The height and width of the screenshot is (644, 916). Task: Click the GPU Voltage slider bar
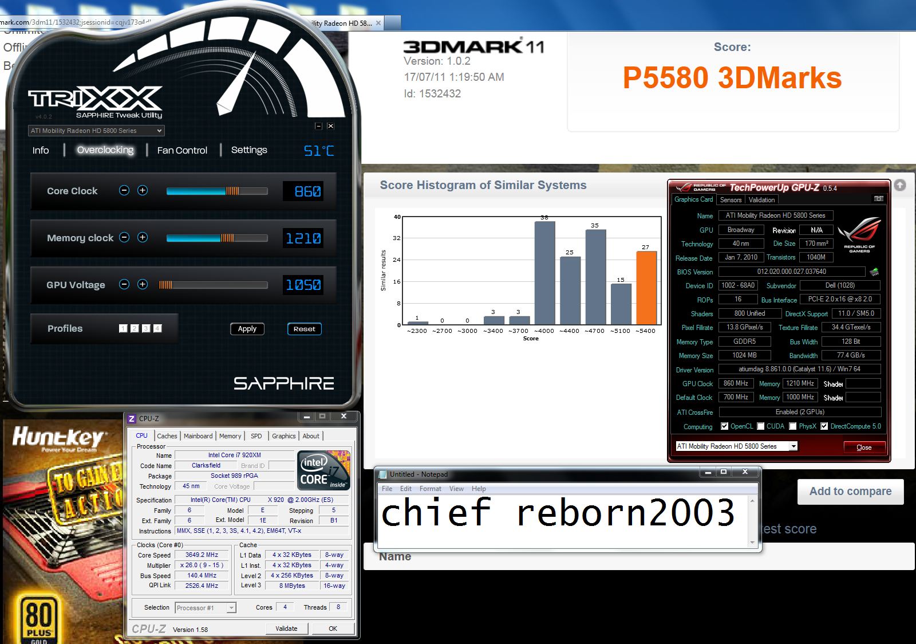point(213,285)
